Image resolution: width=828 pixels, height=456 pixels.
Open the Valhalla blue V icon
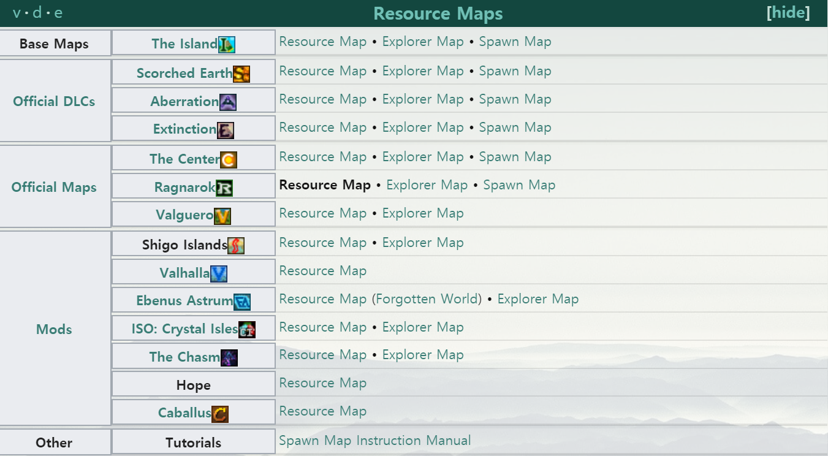point(219,273)
